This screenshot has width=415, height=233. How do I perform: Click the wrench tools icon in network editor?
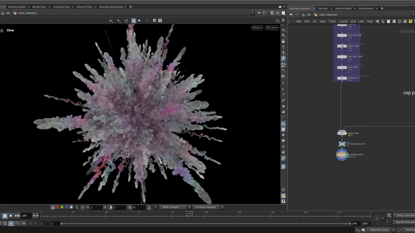tap(377, 21)
